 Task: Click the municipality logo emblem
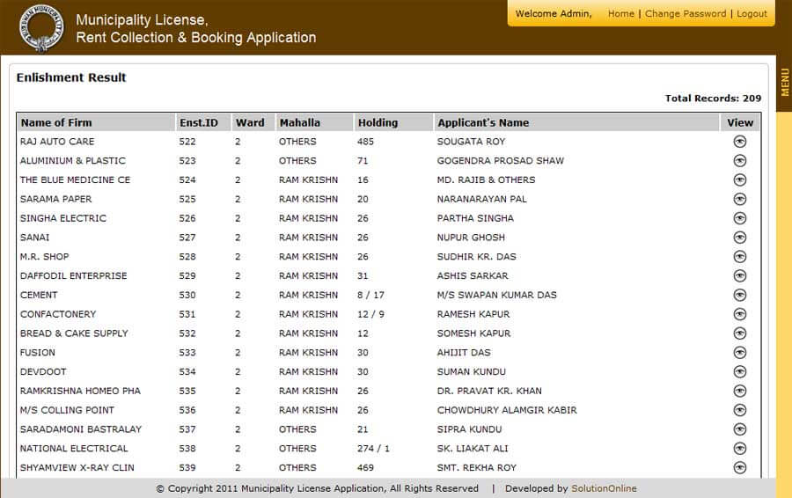pyautogui.click(x=41, y=28)
